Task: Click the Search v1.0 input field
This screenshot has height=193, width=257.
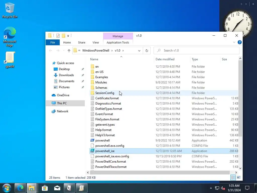Action: 196,51
